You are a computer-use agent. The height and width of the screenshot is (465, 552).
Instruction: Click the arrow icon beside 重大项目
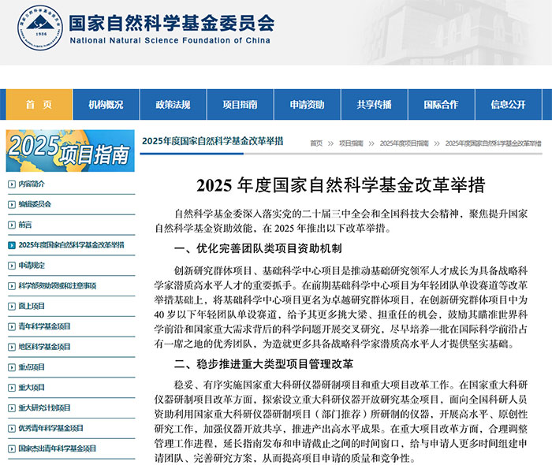click(x=12, y=388)
